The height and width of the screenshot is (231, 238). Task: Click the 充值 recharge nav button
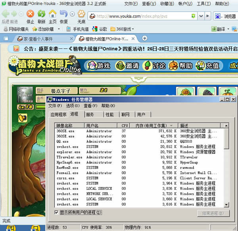pos(207,66)
